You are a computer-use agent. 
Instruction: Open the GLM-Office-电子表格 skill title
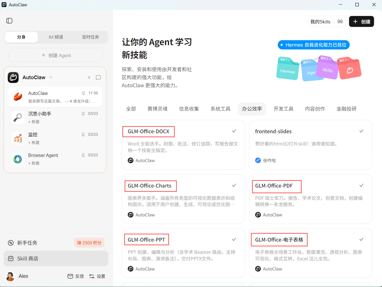click(279, 240)
